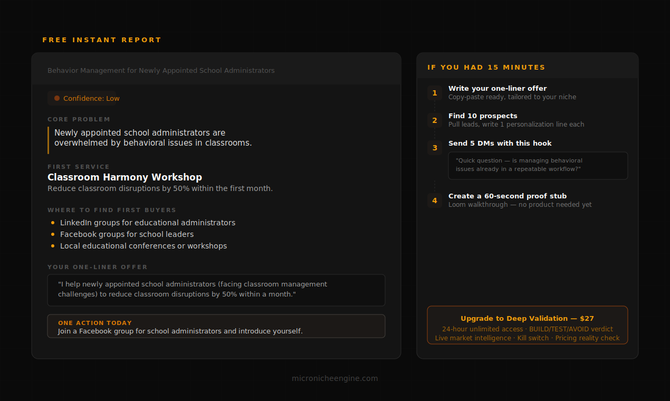Select the Local educational conferences bullet item
This screenshot has width=670, height=401.
(x=139, y=246)
